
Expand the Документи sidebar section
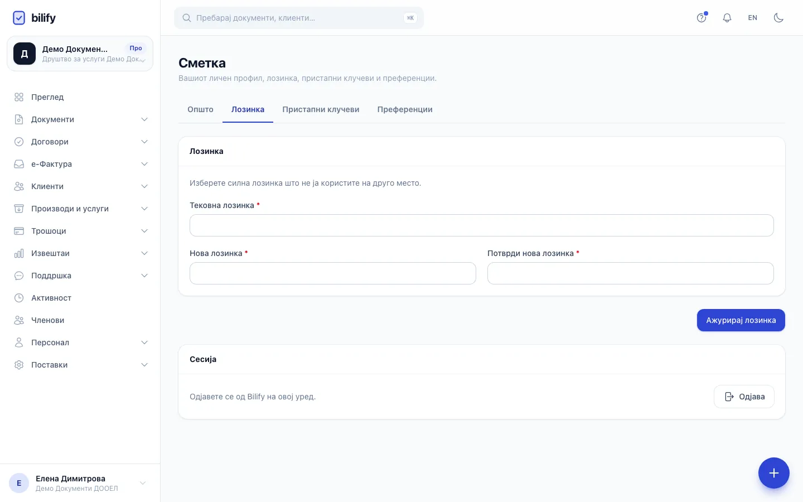click(x=80, y=119)
